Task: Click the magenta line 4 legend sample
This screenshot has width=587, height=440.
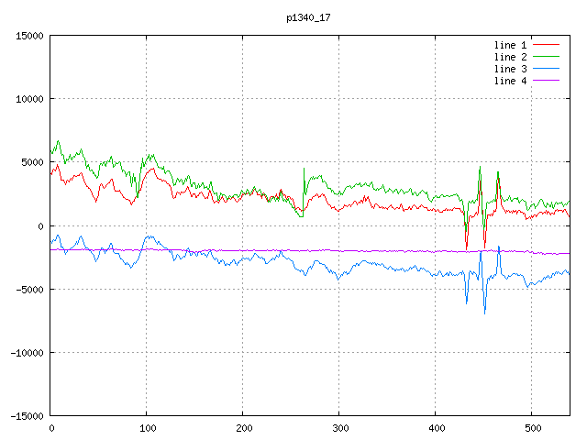Action: point(546,81)
